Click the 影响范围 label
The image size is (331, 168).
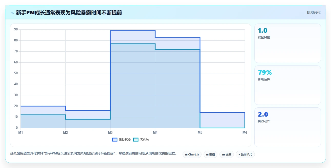point(264,79)
